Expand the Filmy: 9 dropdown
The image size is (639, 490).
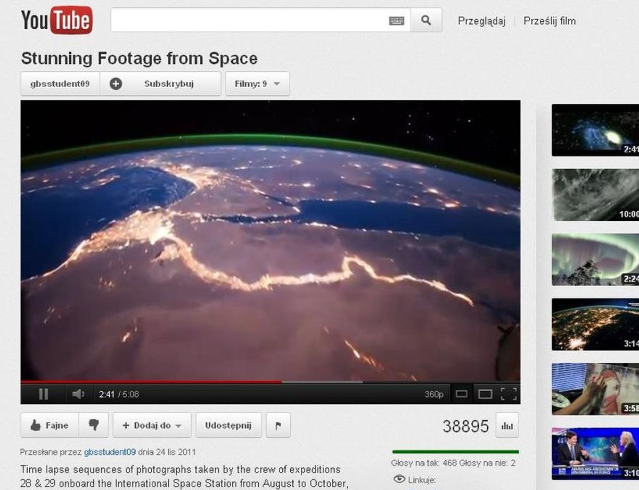pyautogui.click(x=258, y=84)
